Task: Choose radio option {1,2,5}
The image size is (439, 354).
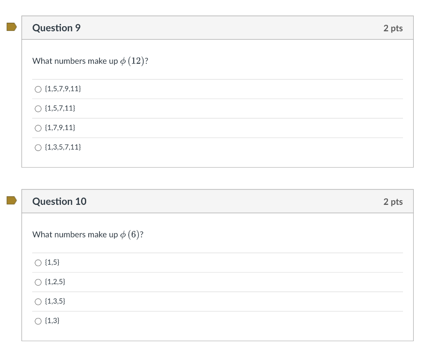Action: tap(38, 282)
